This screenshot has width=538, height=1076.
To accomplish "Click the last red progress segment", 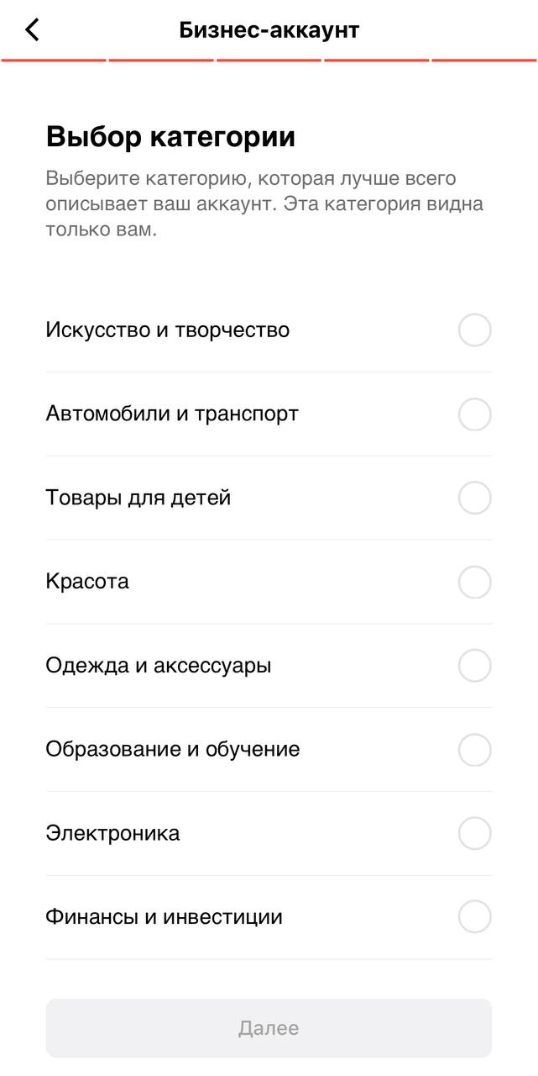I will 484,61.
